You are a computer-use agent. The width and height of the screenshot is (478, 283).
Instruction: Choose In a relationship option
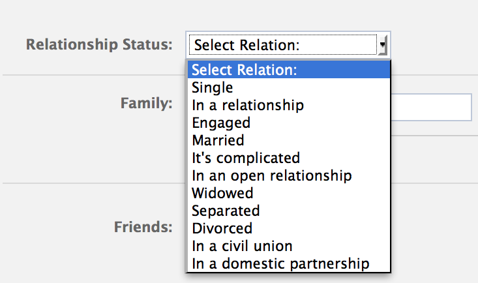(248, 105)
